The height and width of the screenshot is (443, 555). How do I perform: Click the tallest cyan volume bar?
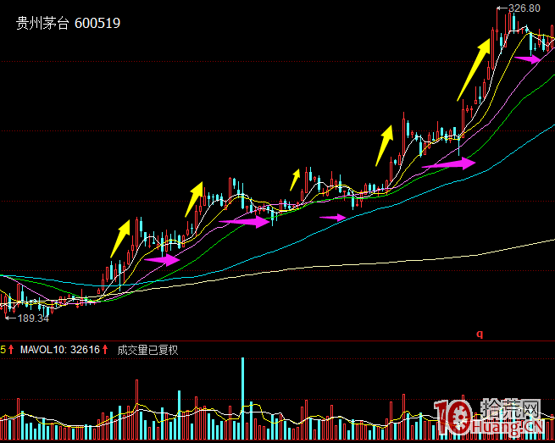click(x=243, y=398)
